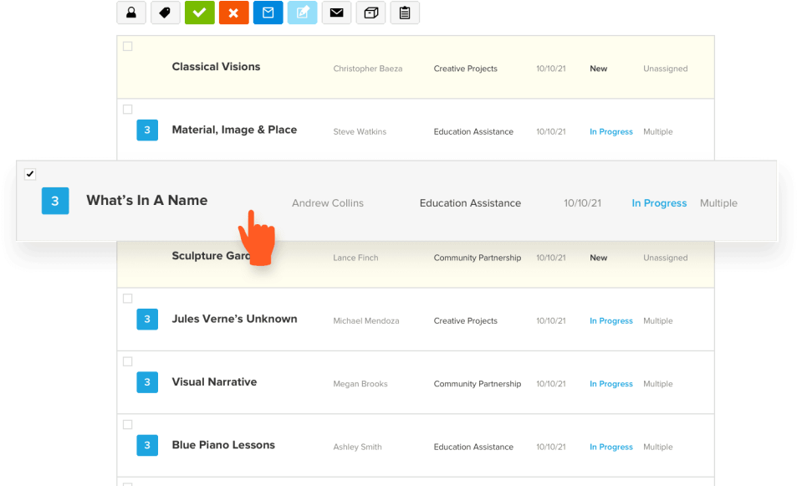Click Community Partnership in Lance Finch row

point(478,258)
